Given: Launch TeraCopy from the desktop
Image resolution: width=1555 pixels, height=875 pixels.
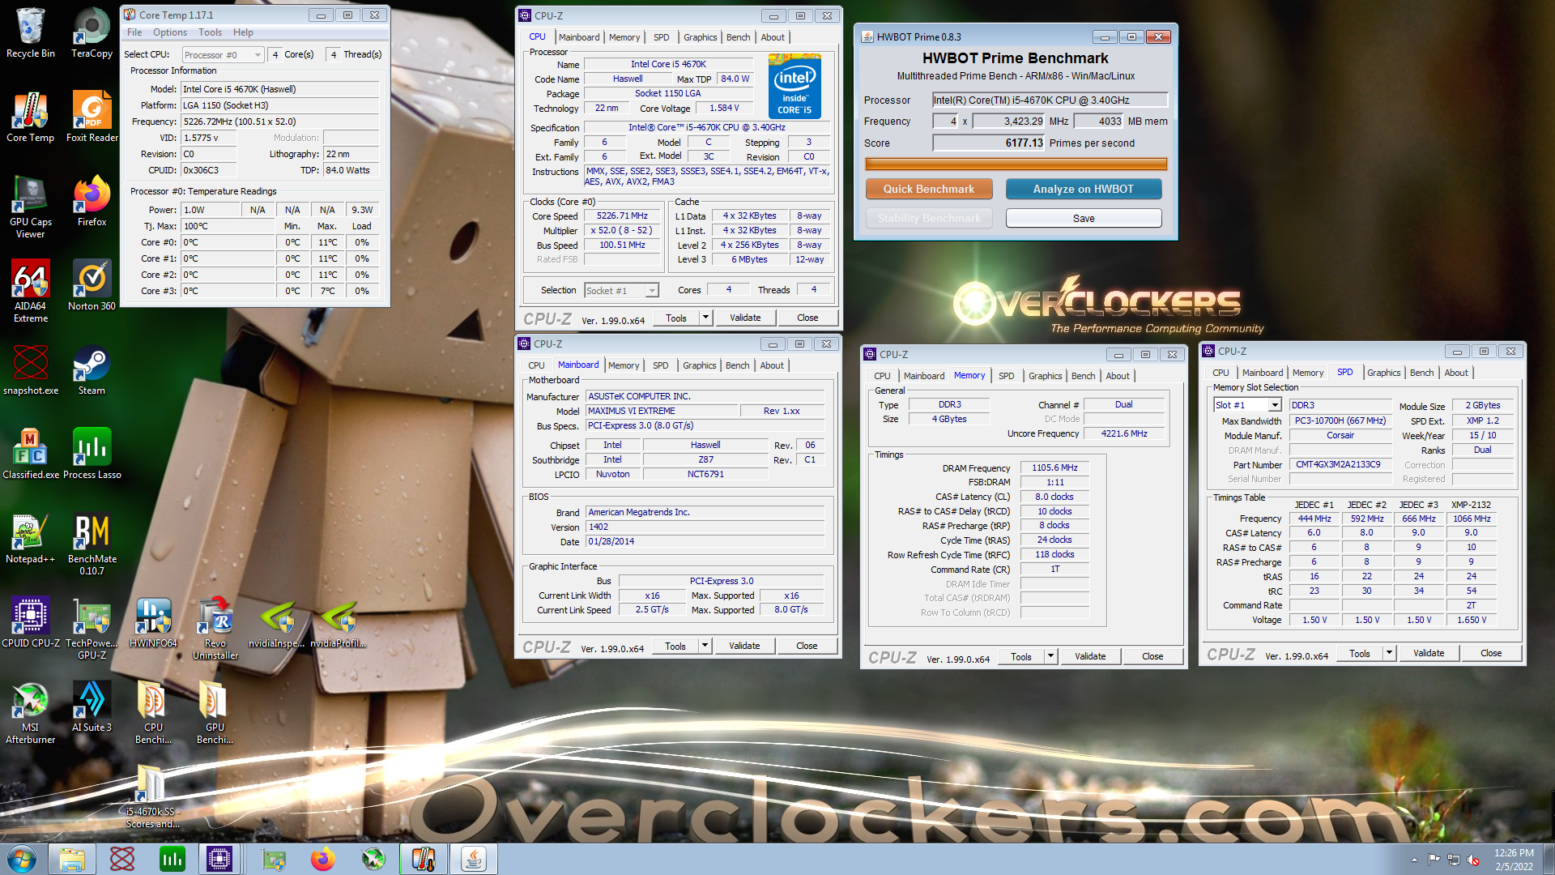Looking at the screenshot, I should pyautogui.click(x=92, y=32).
